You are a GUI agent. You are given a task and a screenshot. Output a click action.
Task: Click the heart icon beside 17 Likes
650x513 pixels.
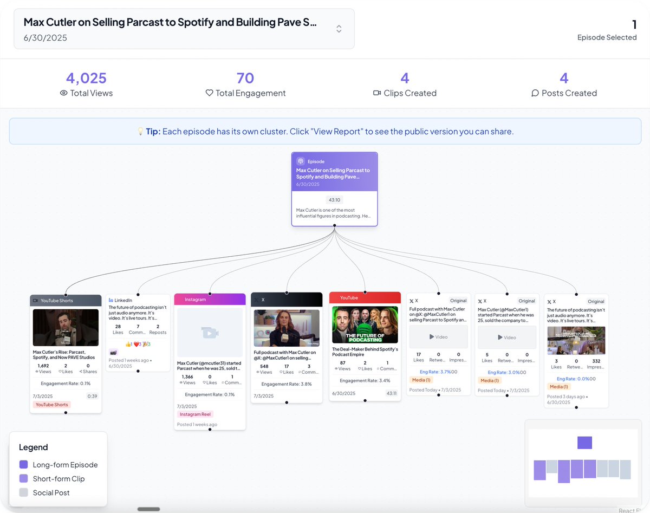pos(281,372)
